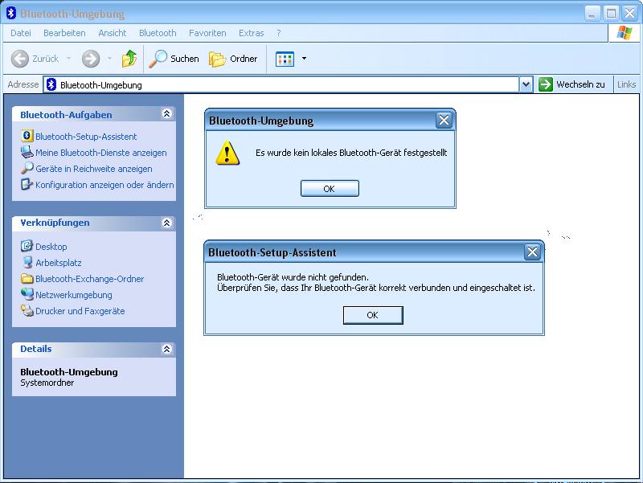The image size is (643, 483).
Task: Open Geräte in Reichweite anzeigen link
Action: click(x=93, y=169)
